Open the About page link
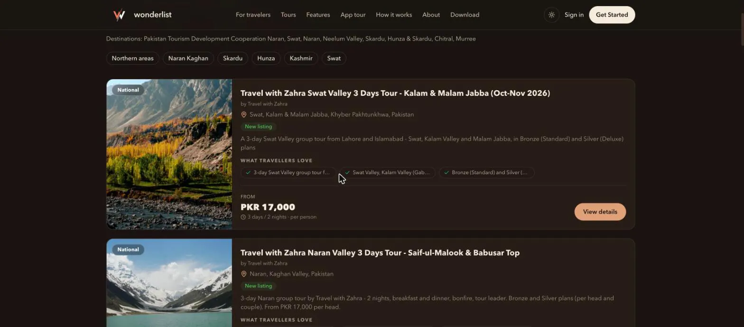744x327 pixels. 431,15
